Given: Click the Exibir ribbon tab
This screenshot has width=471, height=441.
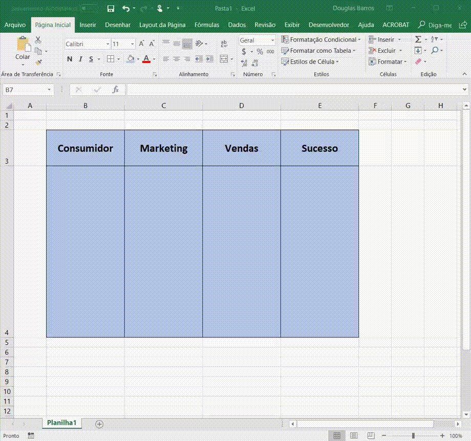Looking at the screenshot, I should coord(292,25).
